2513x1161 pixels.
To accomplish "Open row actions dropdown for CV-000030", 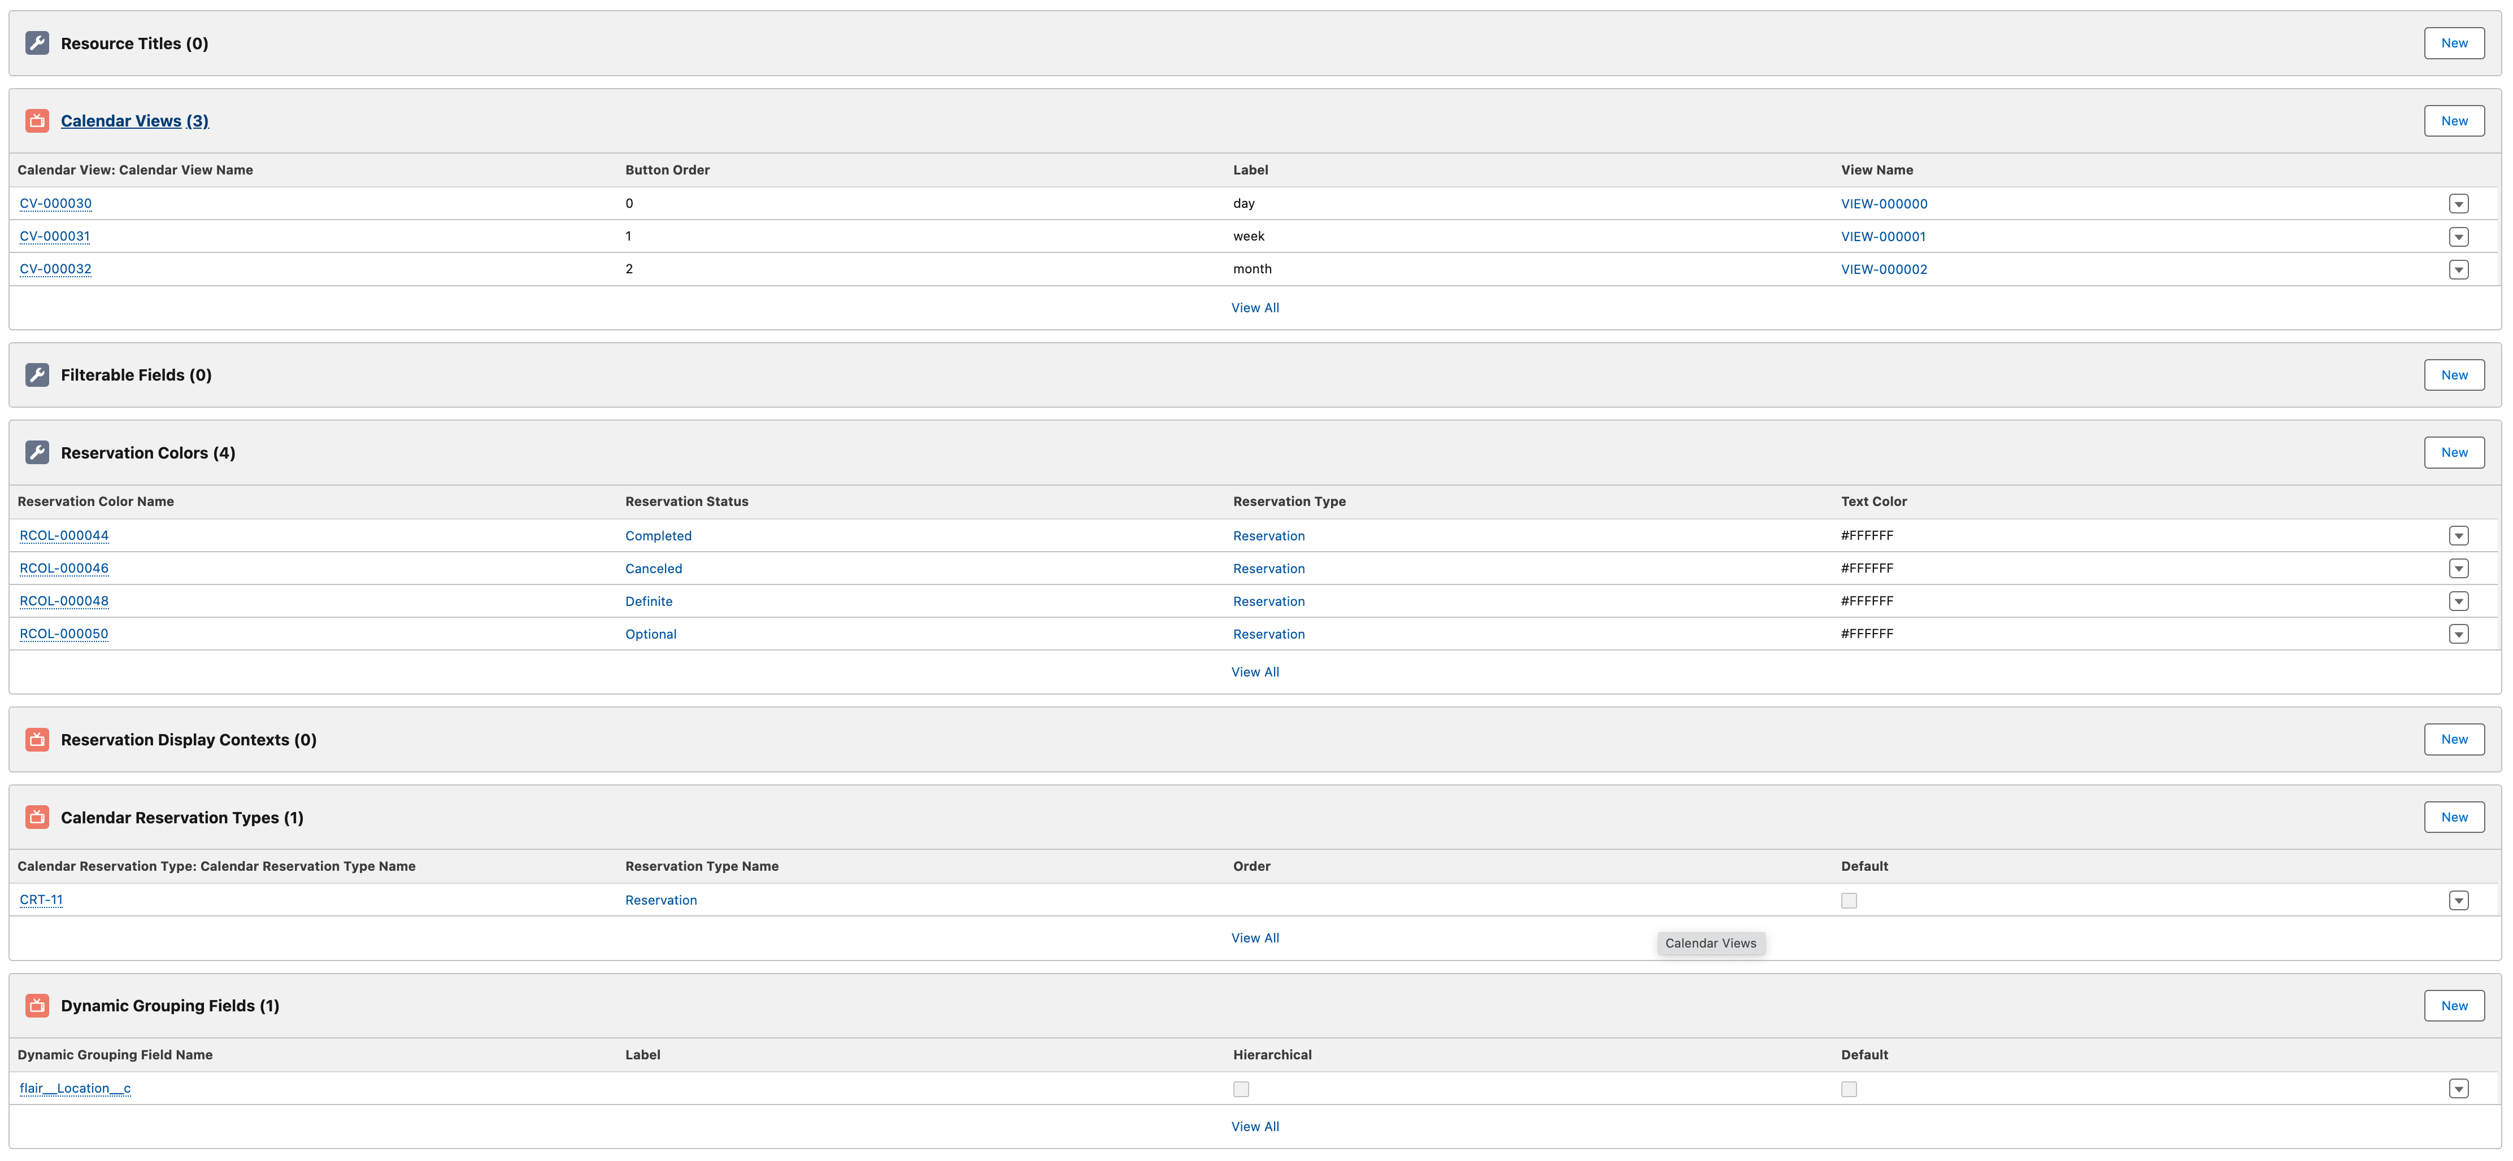I will click(x=2458, y=204).
